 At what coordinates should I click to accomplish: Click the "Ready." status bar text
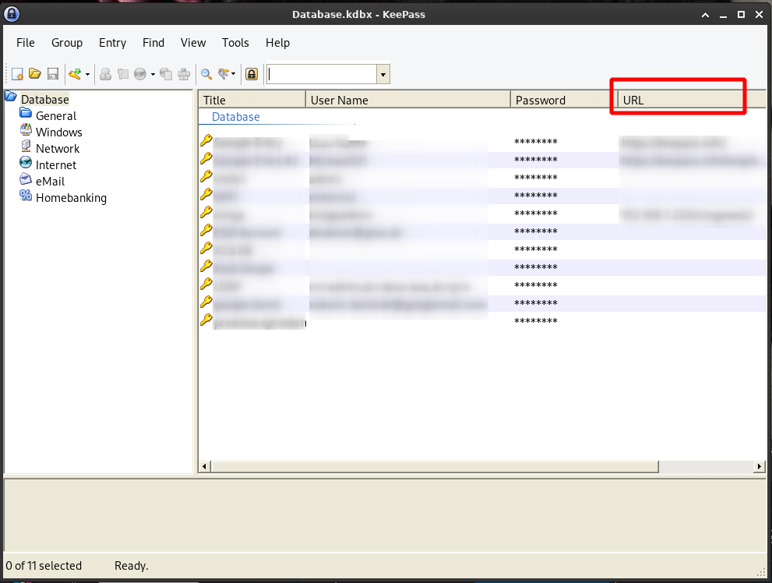pyautogui.click(x=132, y=566)
